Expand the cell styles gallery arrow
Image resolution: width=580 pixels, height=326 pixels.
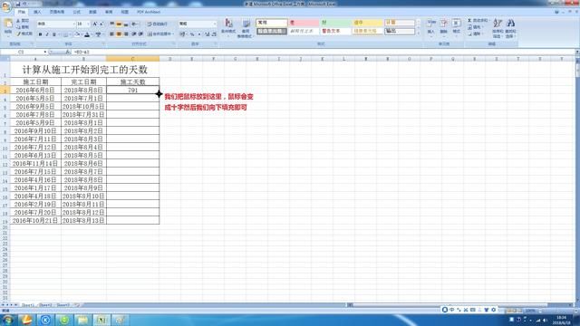coord(419,33)
